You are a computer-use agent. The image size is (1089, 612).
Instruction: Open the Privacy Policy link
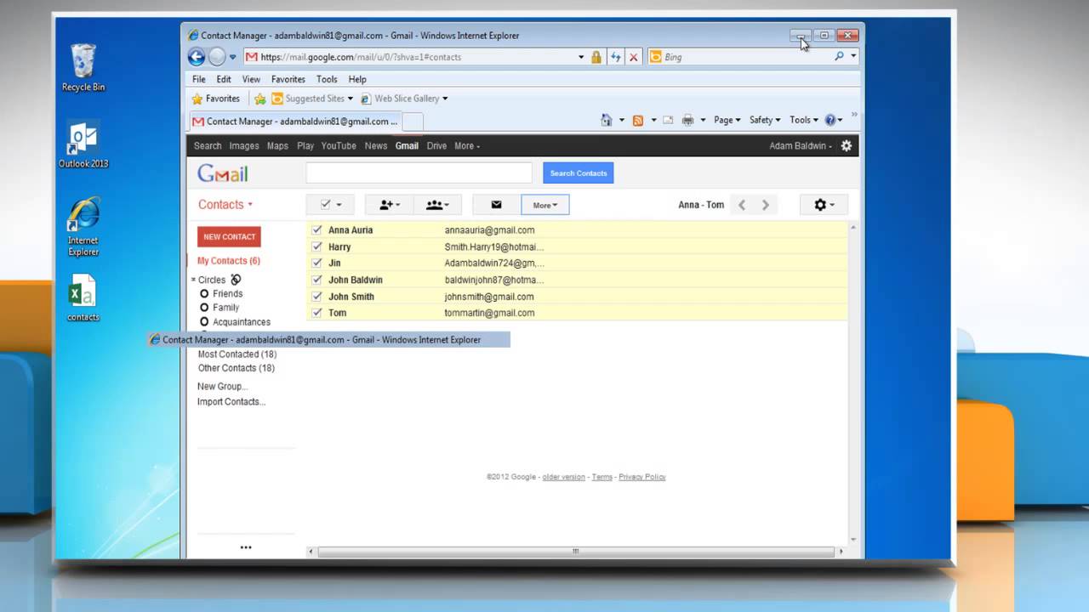[x=642, y=477]
